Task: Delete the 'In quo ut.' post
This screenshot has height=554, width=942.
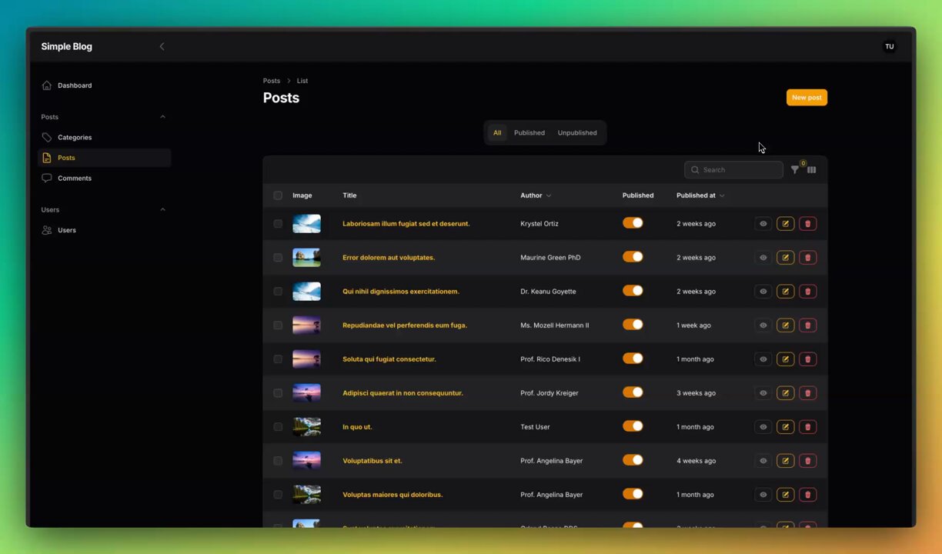Action: pos(807,427)
